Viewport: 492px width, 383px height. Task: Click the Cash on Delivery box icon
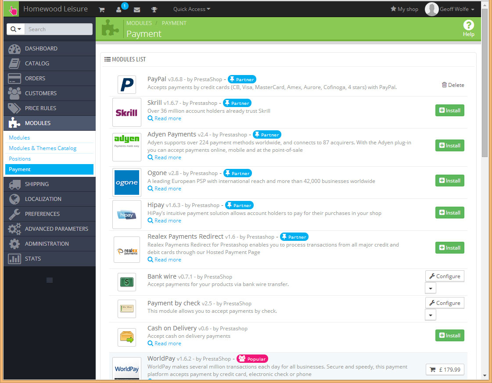(x=127, y=337)
